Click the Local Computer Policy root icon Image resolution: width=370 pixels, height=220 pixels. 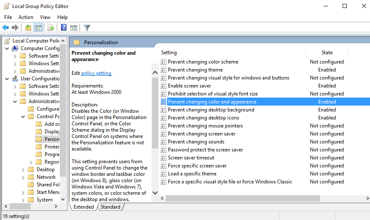coord(7,41)
